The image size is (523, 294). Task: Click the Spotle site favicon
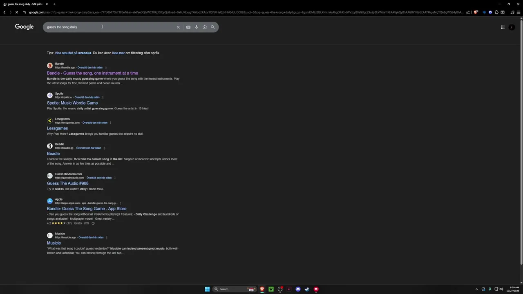tap(50, 95)
